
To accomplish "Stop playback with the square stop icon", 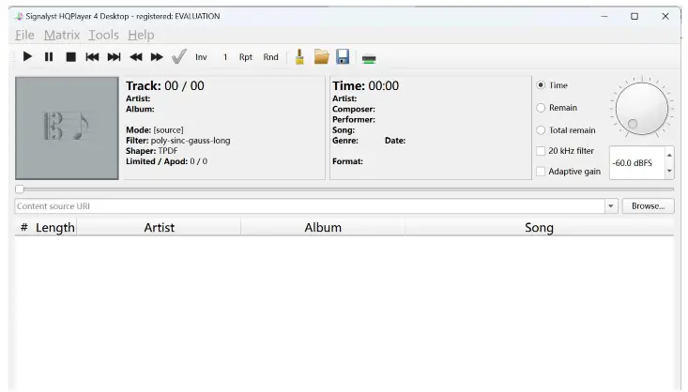I will (x=70, y=57).
